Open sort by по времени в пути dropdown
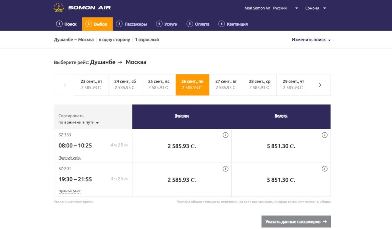Viewport: 392px width, 229px height. 78,122
